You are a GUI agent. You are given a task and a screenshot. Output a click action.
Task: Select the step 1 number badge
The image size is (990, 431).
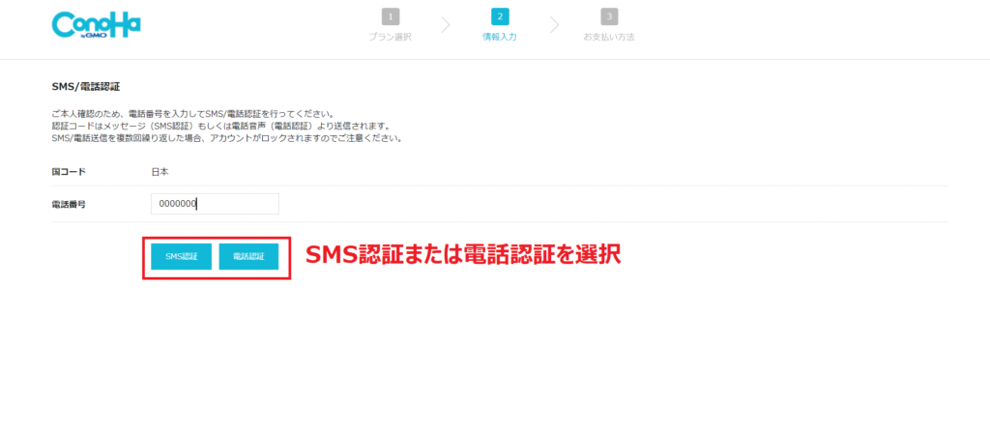click(x=391, y=16)
